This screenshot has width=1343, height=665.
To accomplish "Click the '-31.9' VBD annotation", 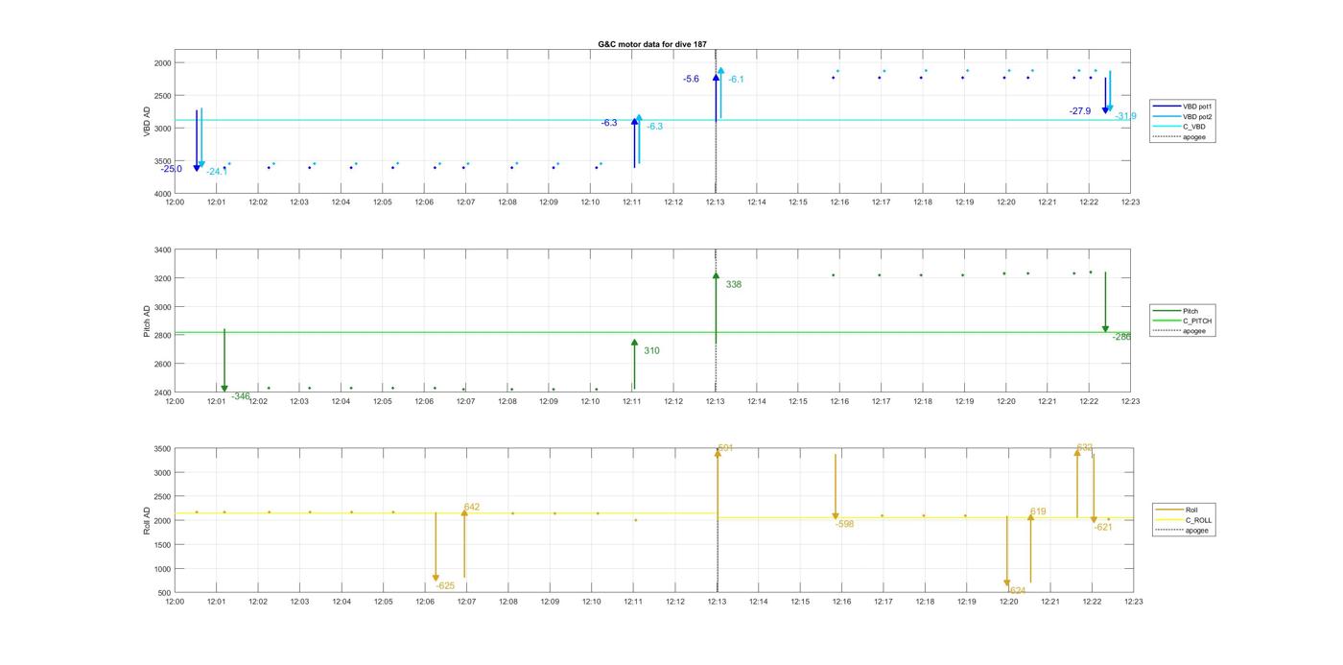I will (1125, 116).
